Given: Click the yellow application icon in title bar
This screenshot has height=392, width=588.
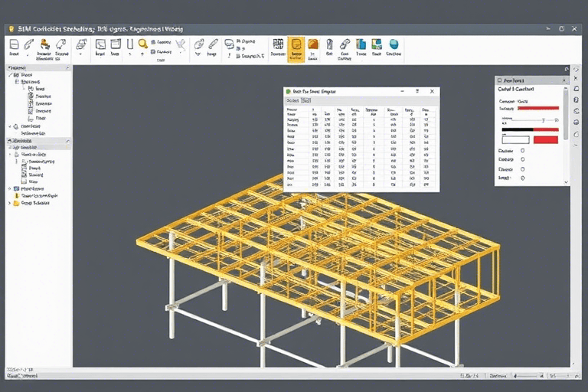Looking at the screenshot, I should tap(10, 28).
